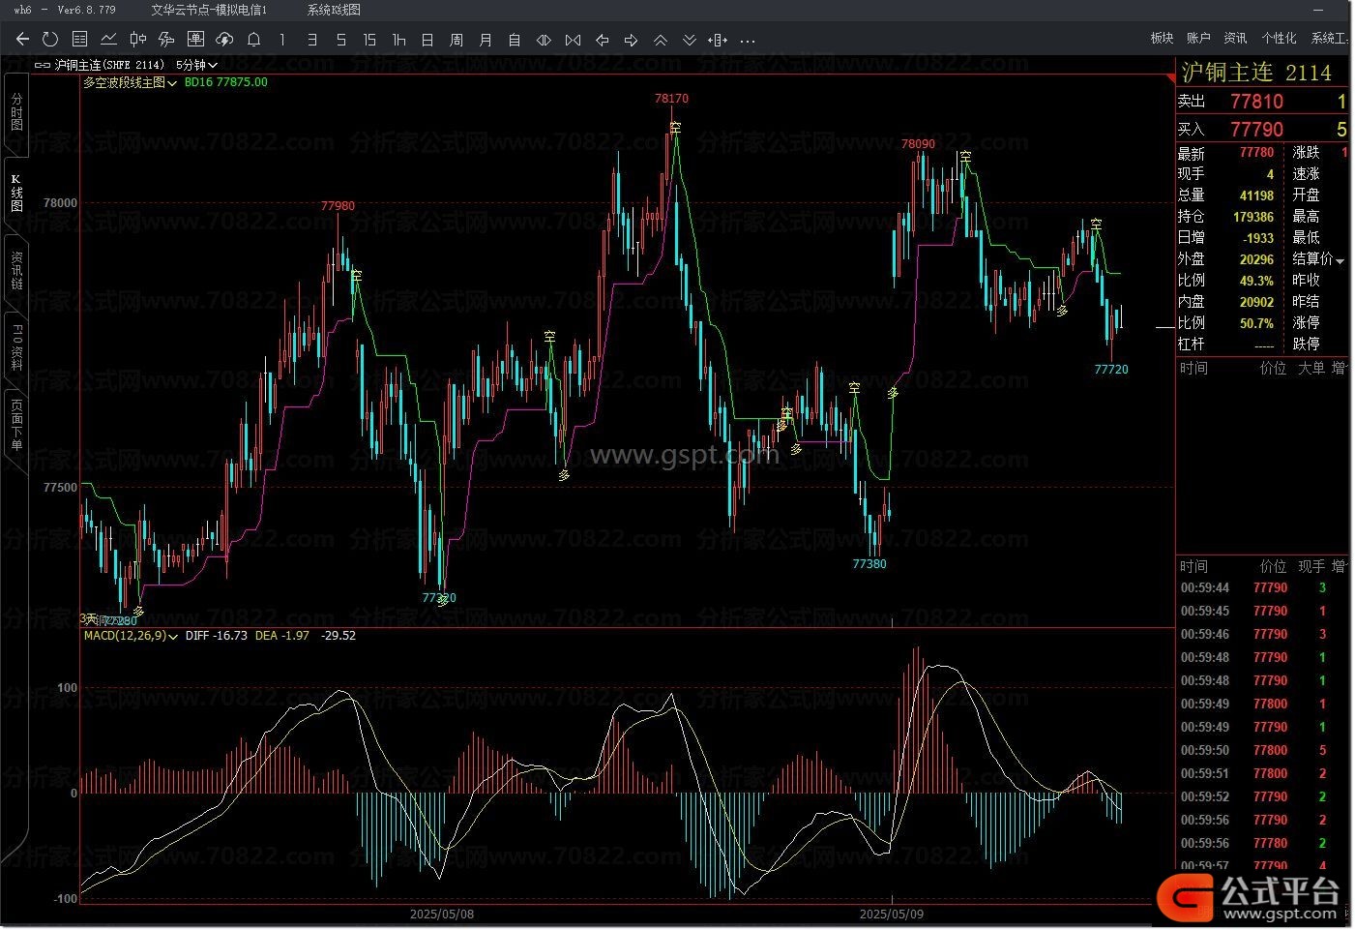
Task: Click the 持仓 value 179386
Action: tap(1253, 217)
